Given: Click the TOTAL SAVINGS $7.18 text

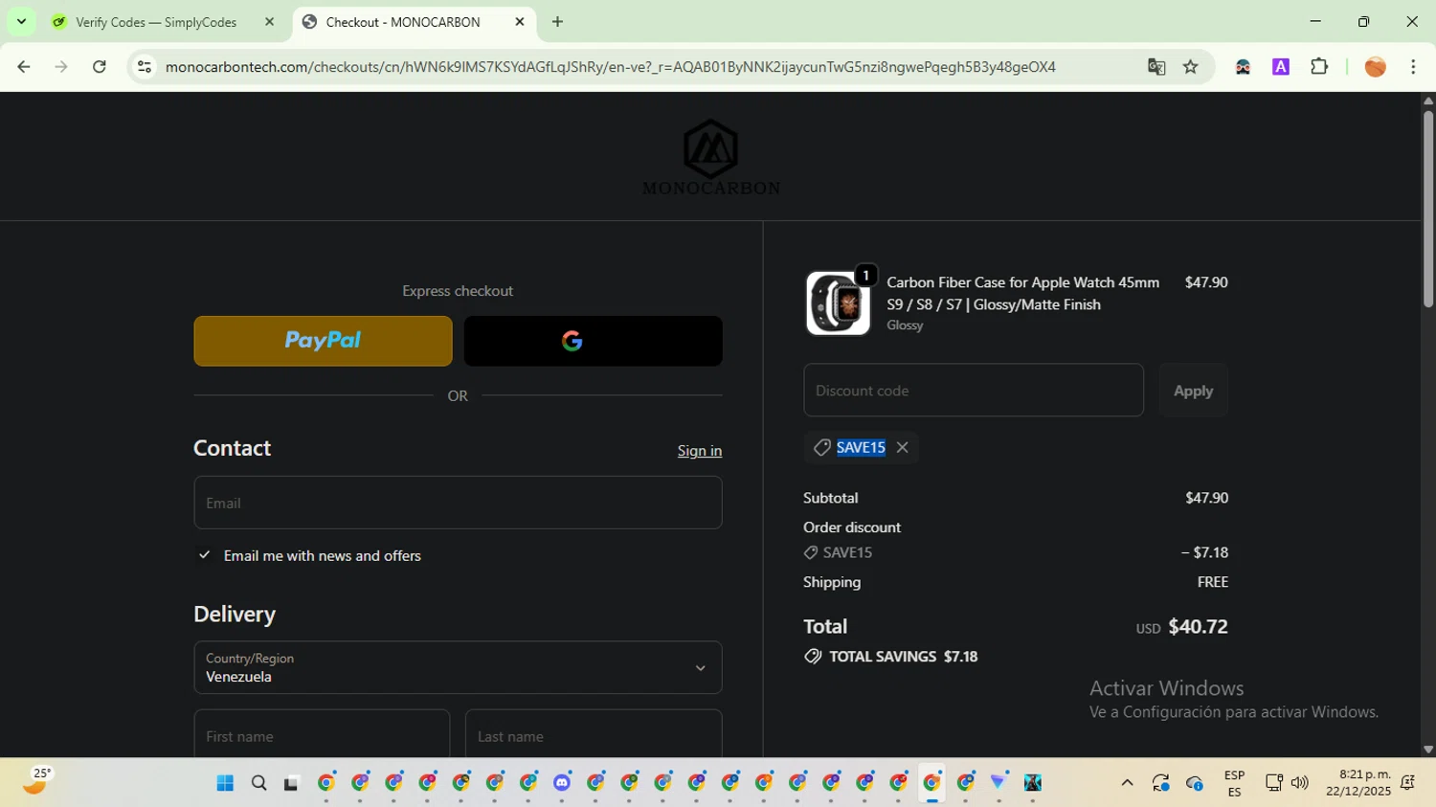Looking at the screenshot, I should 903,657.
